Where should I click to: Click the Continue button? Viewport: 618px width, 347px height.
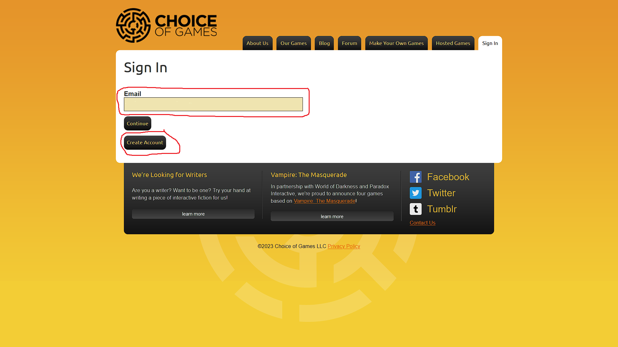[x=137, y=123]
